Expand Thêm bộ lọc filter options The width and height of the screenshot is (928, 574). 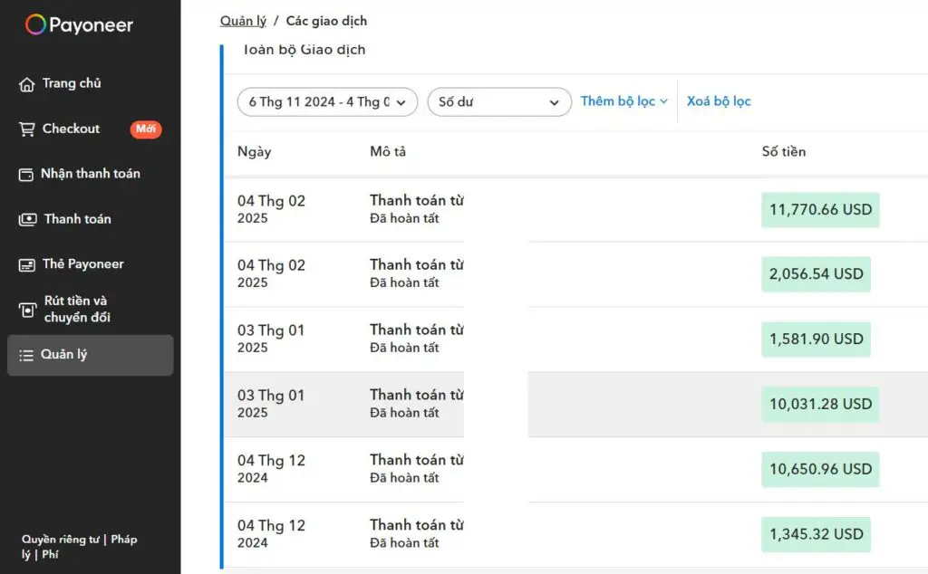click(x=623, y=101)
